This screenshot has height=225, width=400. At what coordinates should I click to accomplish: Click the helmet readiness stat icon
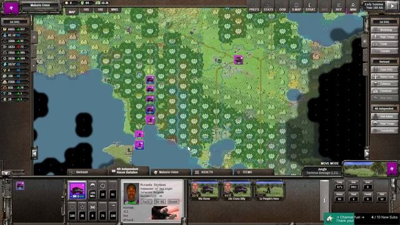(92, 186)
